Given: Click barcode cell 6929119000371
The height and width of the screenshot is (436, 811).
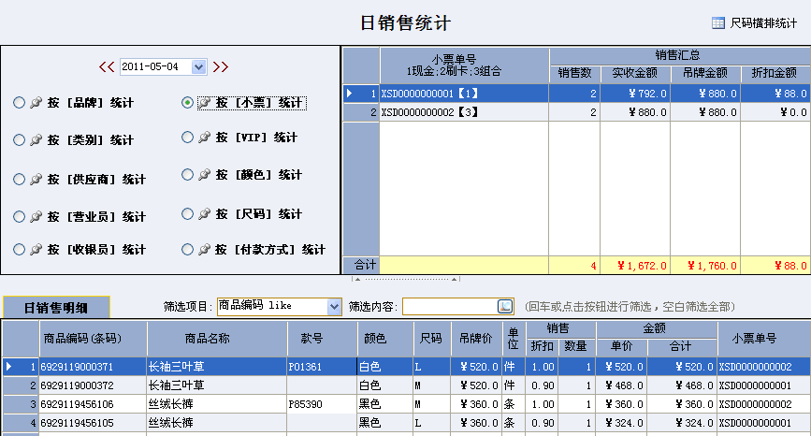Looking at the screenshot, I should (94, 367).
